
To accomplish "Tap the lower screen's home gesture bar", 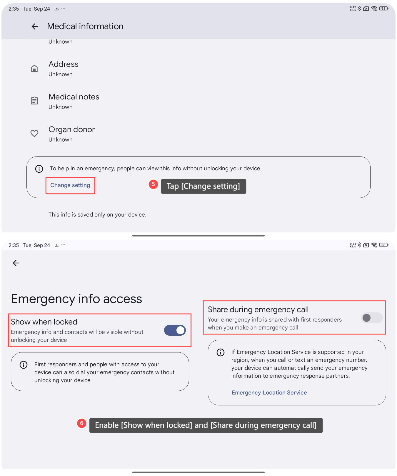I will (199, 472).
